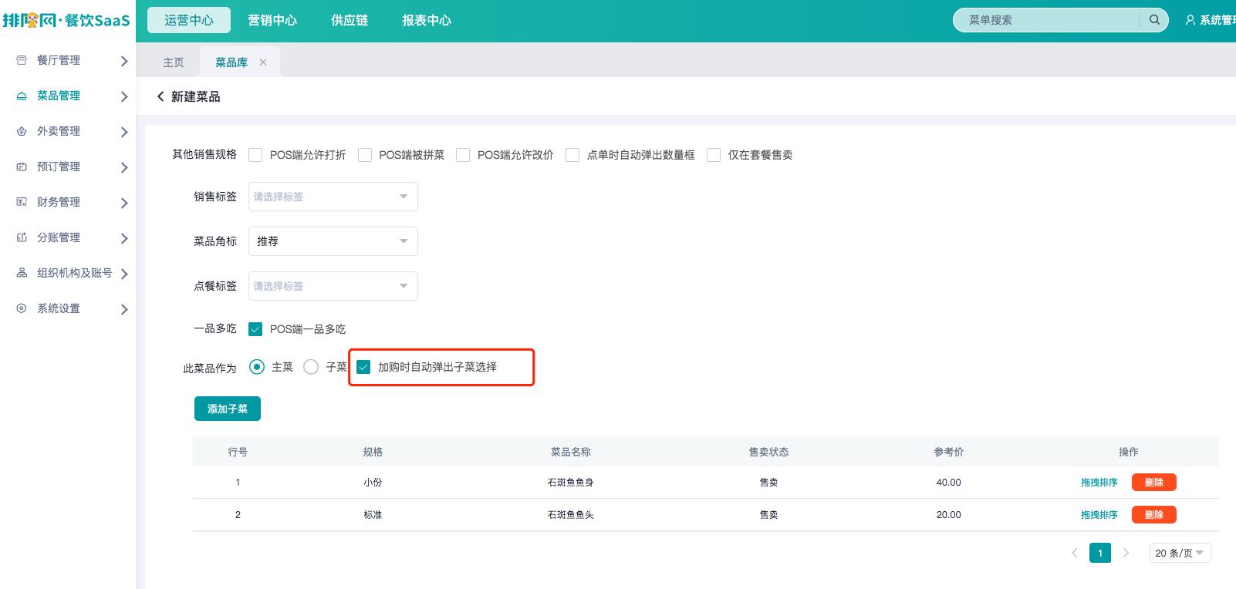This screenshot has width=1236, height=589.
Task: Click the 外卖管理 takeout icon
Action: click(x=22, y=131)
